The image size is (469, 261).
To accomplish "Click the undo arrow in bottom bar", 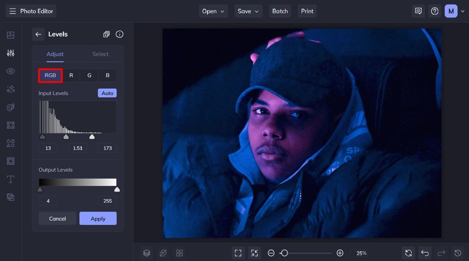I will tap(425, 253).
